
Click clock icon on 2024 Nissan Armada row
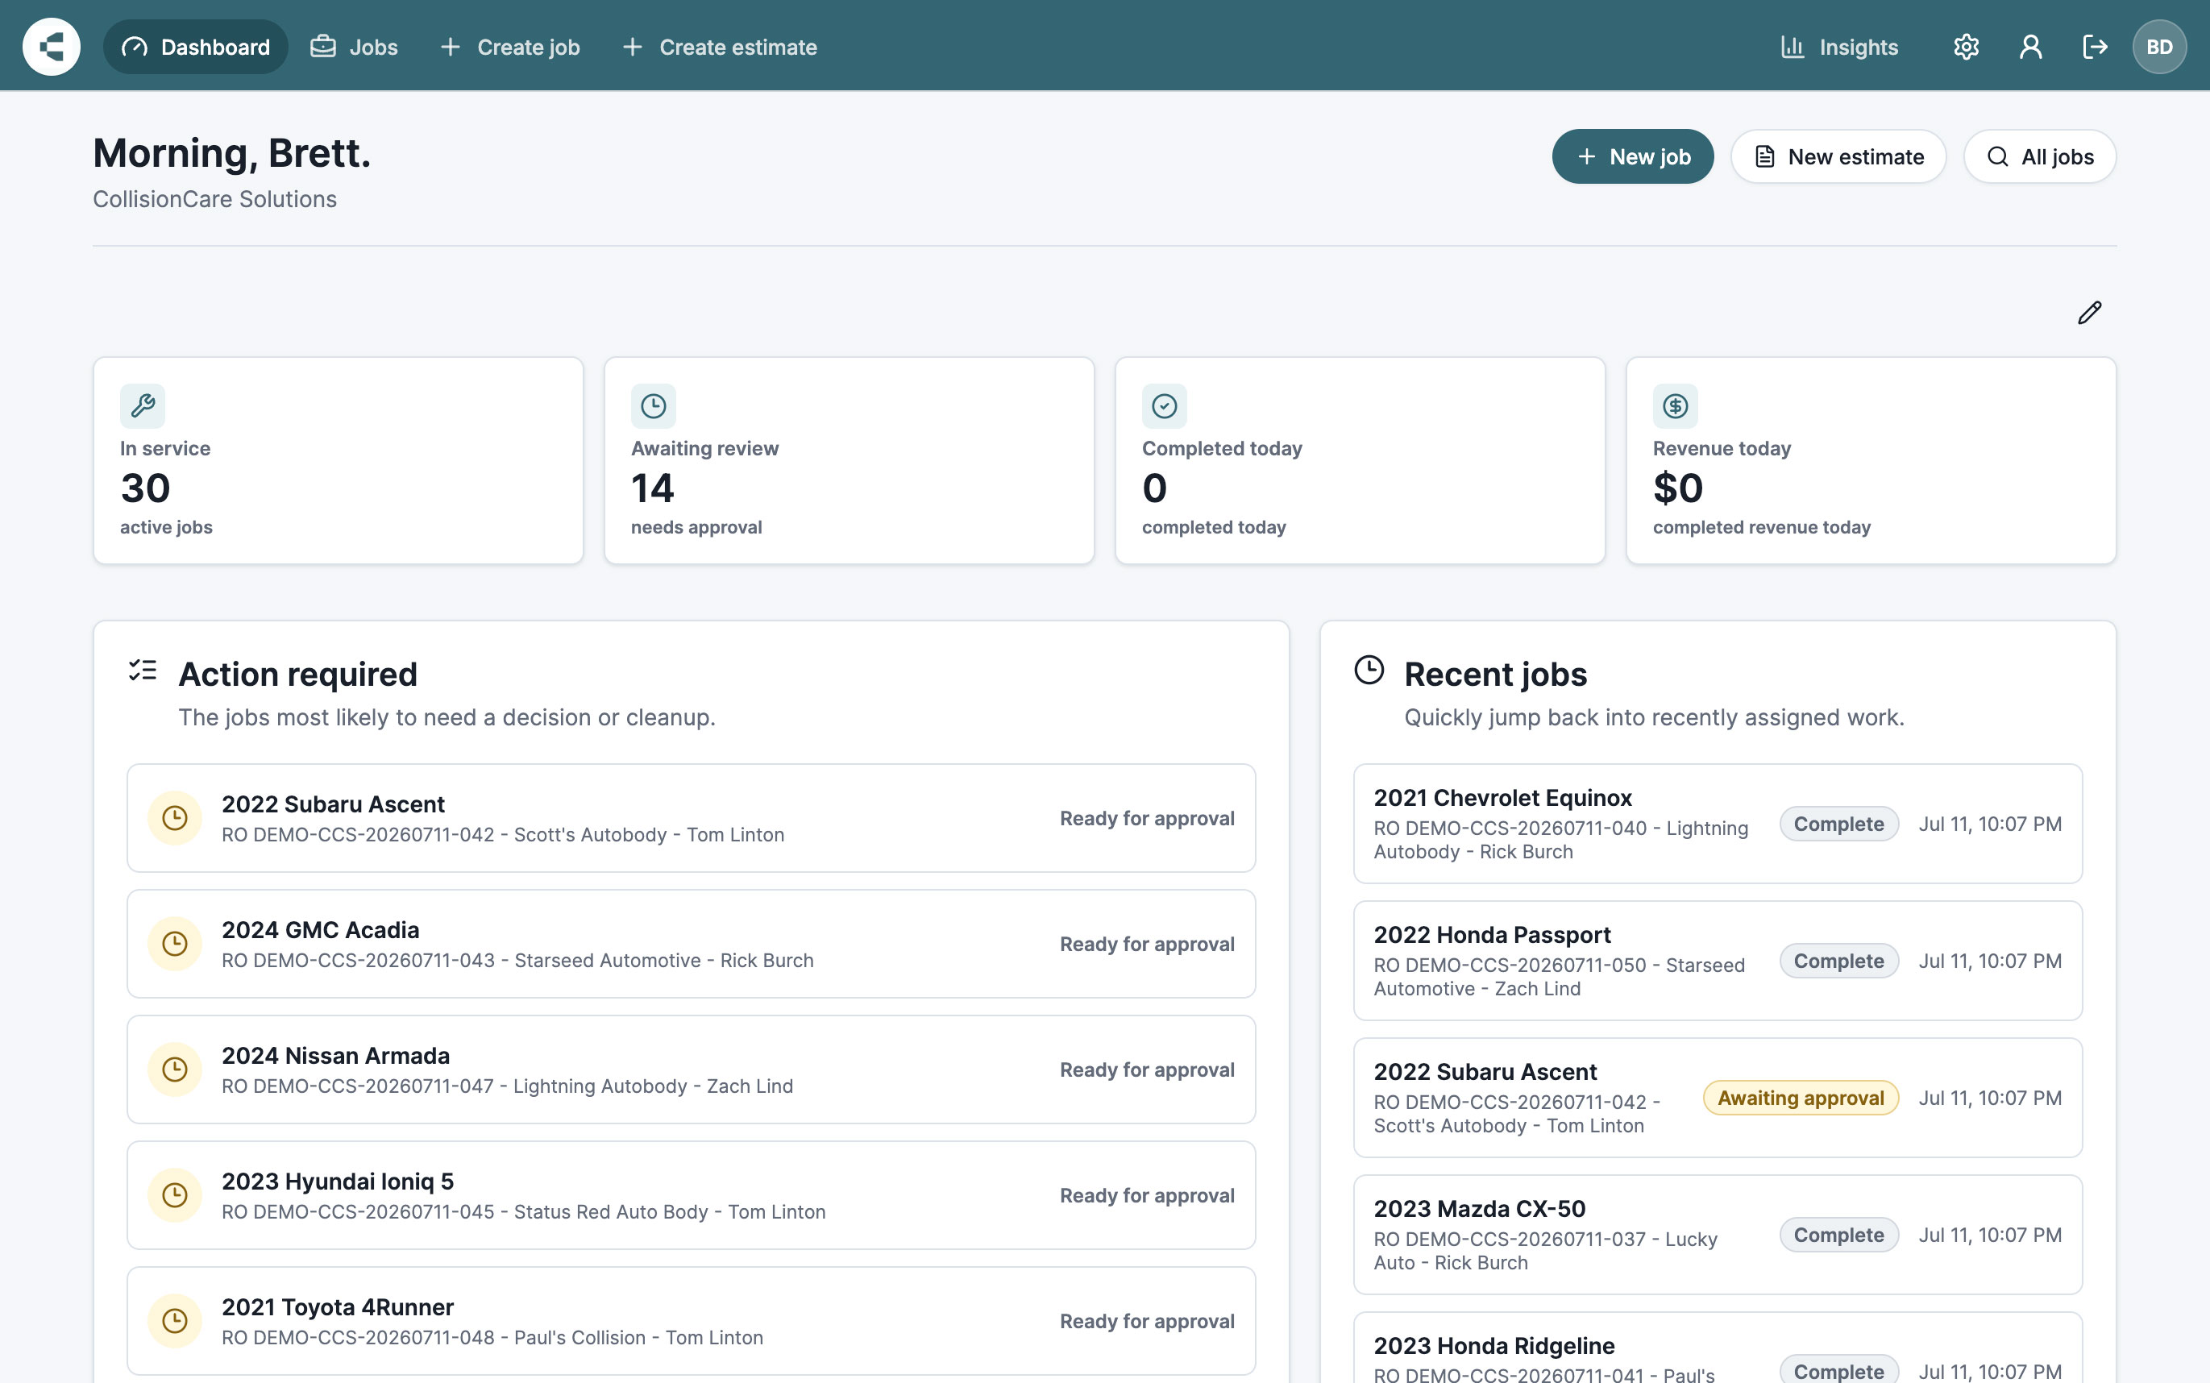pyautogui.click(x=175, y=1069)
